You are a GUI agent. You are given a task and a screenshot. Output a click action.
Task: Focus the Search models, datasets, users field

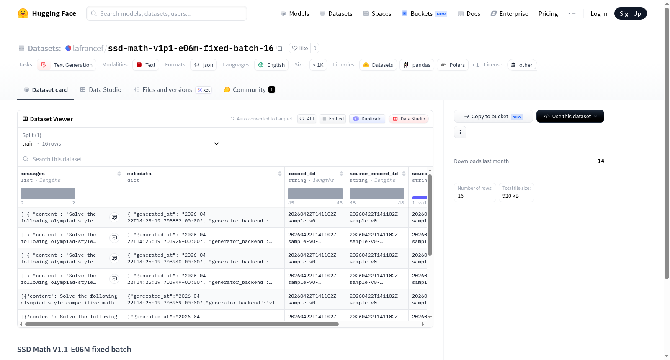(x=167, y=13)
